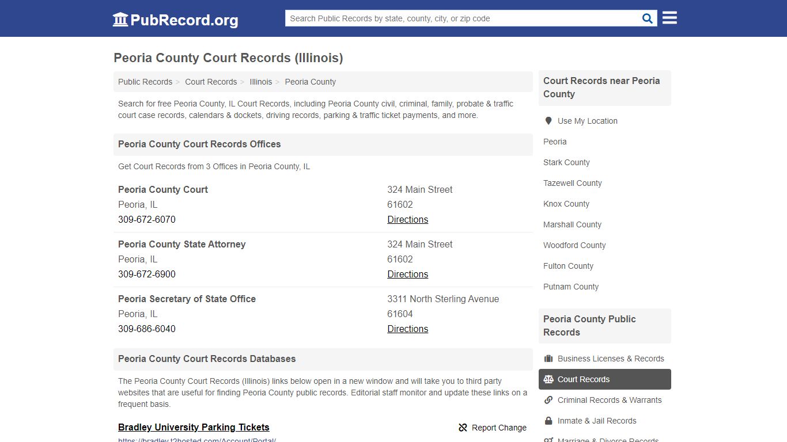Click the Report Change icon
The width and height of the screenshot is (787, 442).
click(463, 428)
